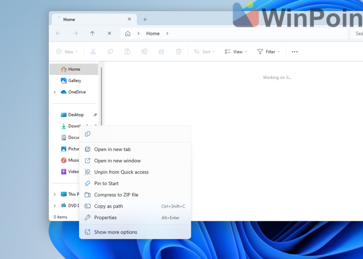Go forward with the right arrow button
This screenshot has width=363, height=259.
pyautogui.click(x=76, y=33)
